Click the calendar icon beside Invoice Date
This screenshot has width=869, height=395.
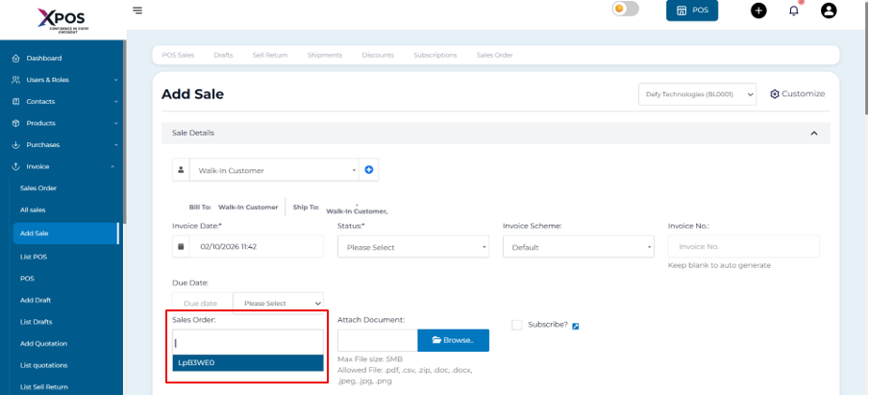181,247
